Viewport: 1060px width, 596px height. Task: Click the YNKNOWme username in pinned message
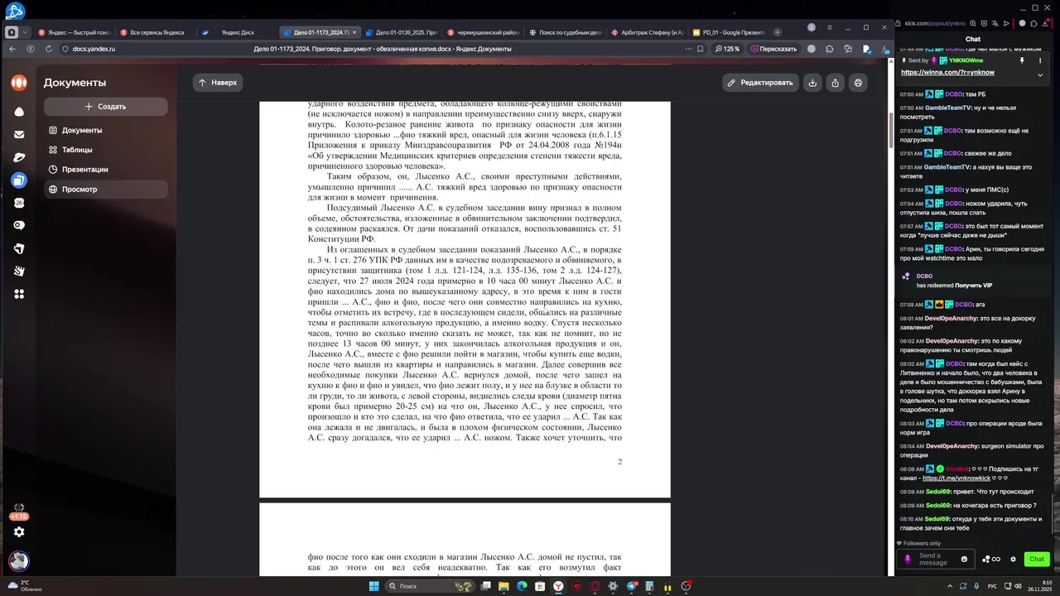966,60
